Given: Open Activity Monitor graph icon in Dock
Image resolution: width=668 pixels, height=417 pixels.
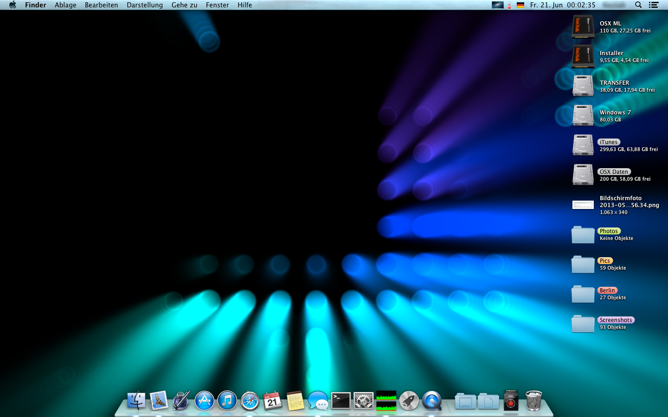Looking at the screenshot, I should tap(386, 401).
